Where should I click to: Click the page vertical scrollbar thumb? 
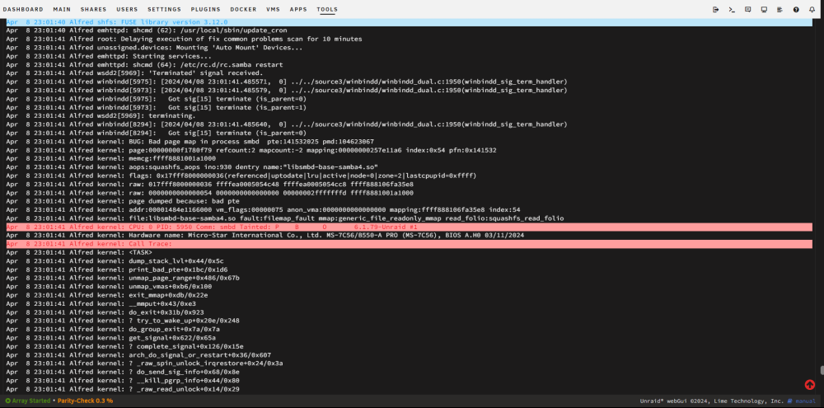pos(822,370)
